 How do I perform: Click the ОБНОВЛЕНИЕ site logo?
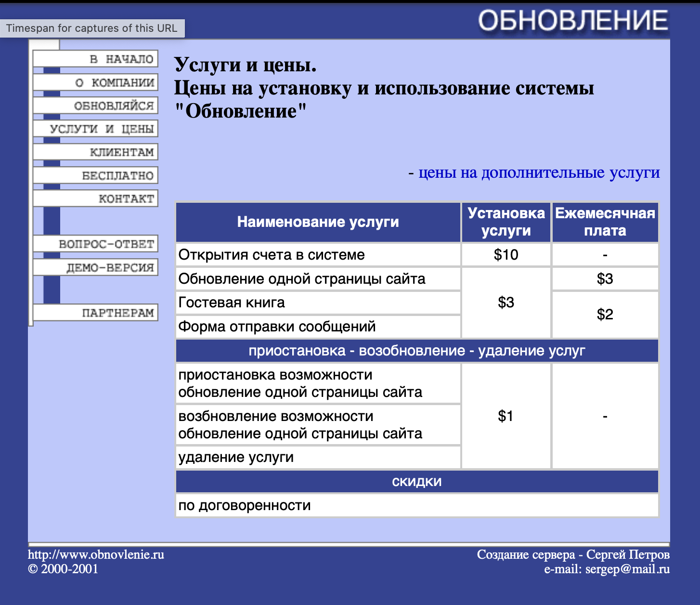(573, 21)
